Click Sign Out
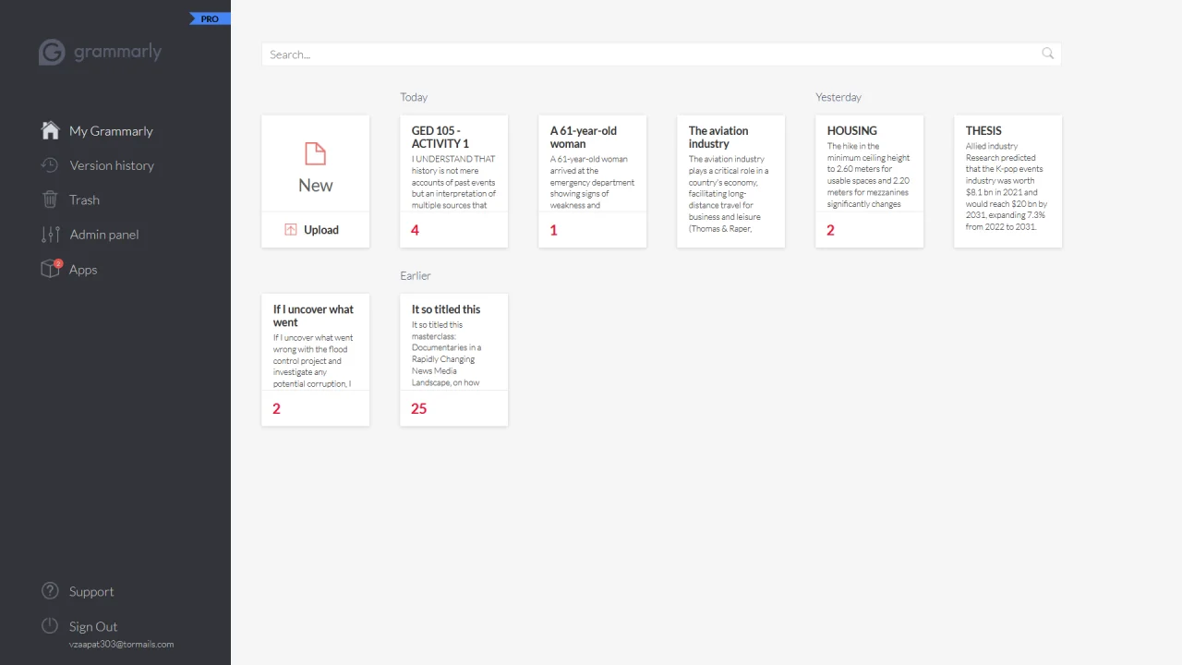Viewport: 1182px width, 665px height. (93, 626)
